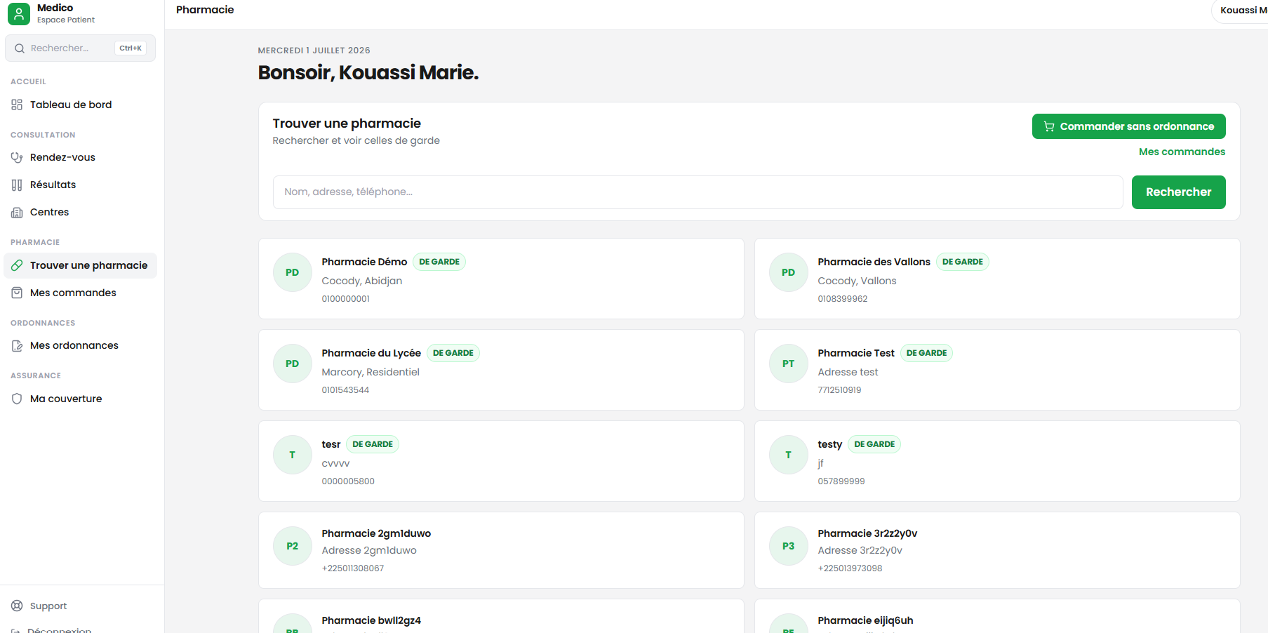Screen dimensions: 1268x633
Task: Click phone number +225011308067
Action: [x=352, y=568]
